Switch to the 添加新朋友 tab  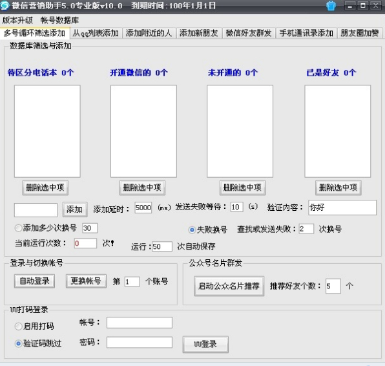199,33
